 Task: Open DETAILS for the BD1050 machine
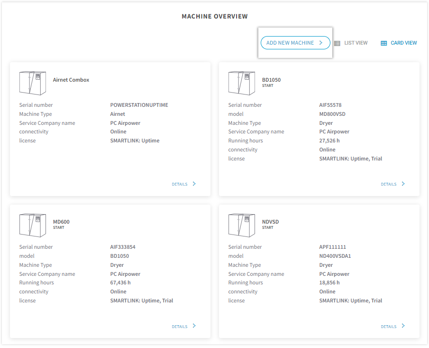click(x=388, y=183)
